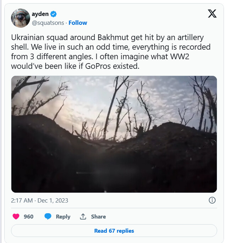Click the Share text label
The width and height of the screenshot is (225, 243).
pos(98,216)
